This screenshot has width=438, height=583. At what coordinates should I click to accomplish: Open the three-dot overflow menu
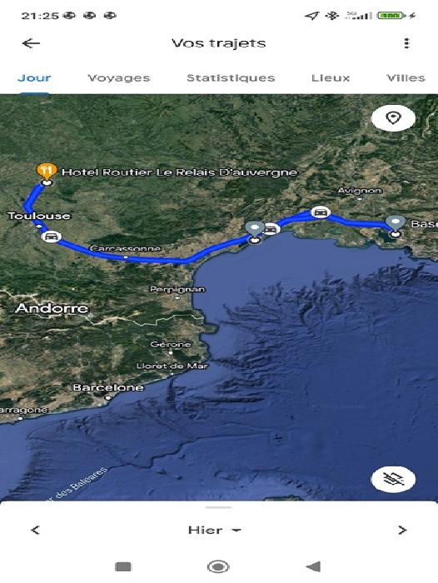click(406, 43)
